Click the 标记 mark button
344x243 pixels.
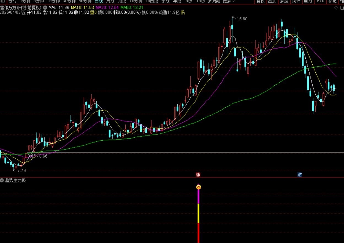(332, 1)
